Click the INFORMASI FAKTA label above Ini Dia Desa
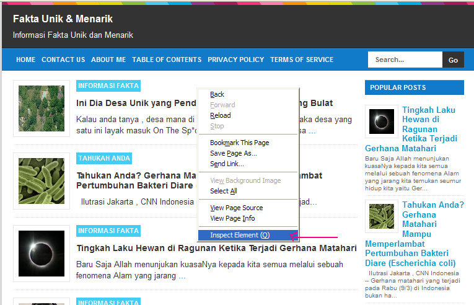 (108, 86)
